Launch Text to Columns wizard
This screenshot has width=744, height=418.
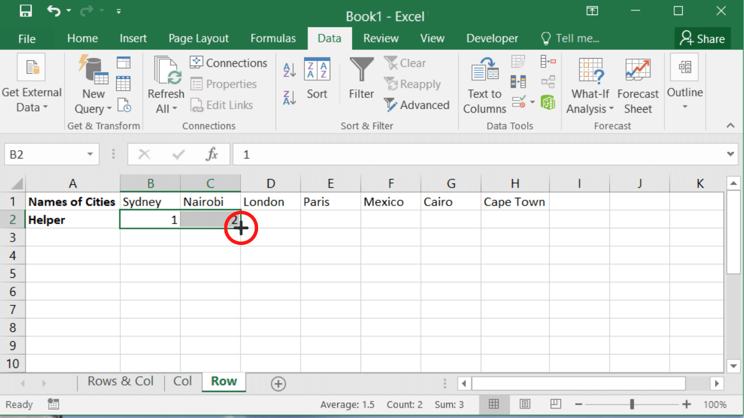pos(485,86)
